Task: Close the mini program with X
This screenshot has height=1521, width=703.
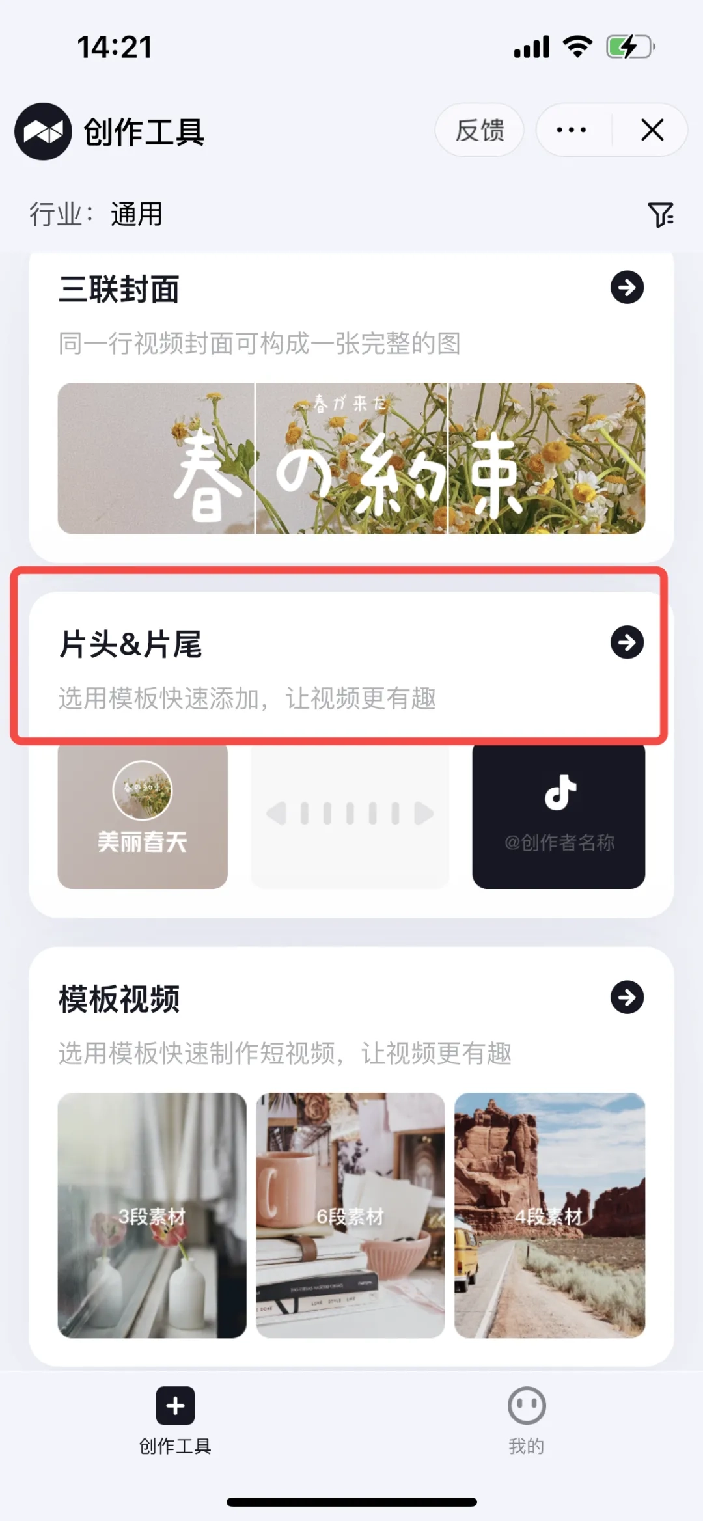Action: (x=652, y=130)
